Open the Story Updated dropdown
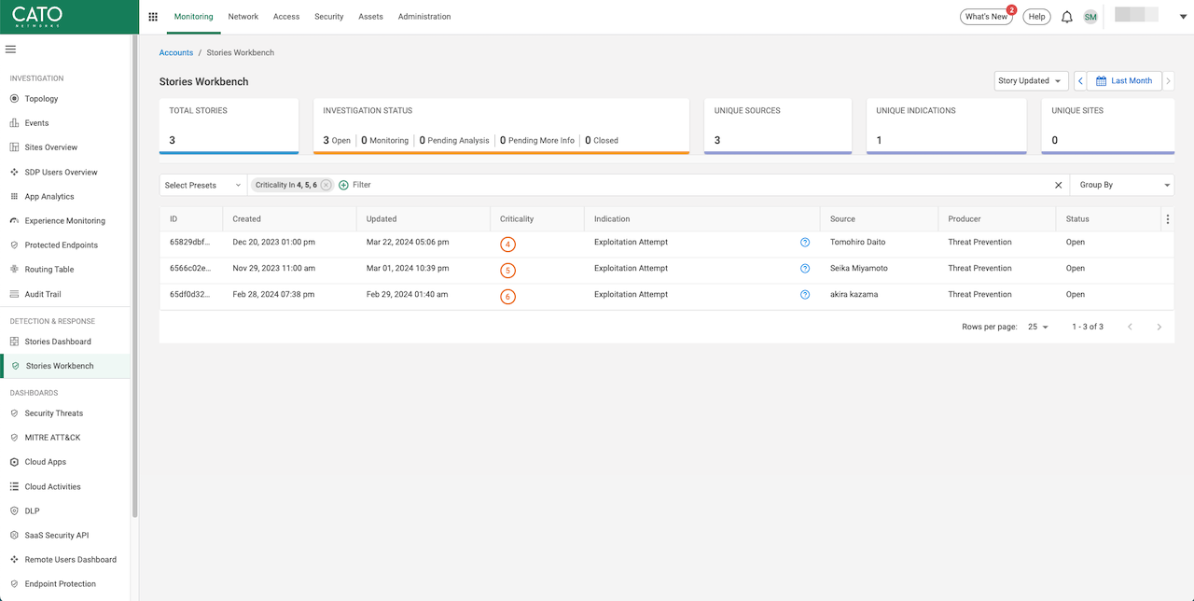Screen dimensions: 1194x601 click(1032, 81)
